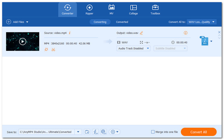Switch to the Collage tab
This screenshot has width=224, height=140.
[133, 10]
